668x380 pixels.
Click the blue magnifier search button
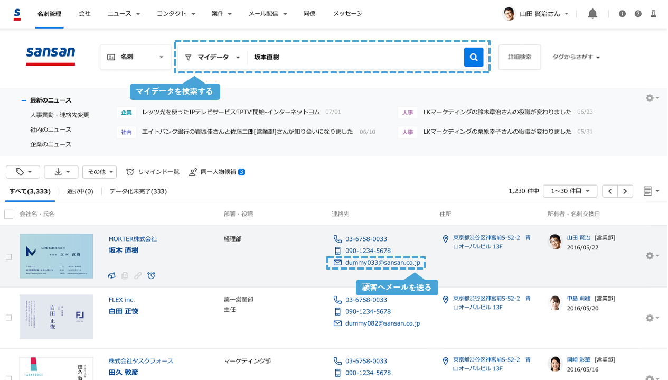474,57
